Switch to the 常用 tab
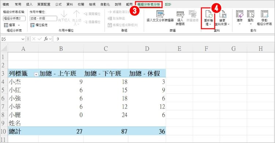275x143 pixels. (18, 4)
